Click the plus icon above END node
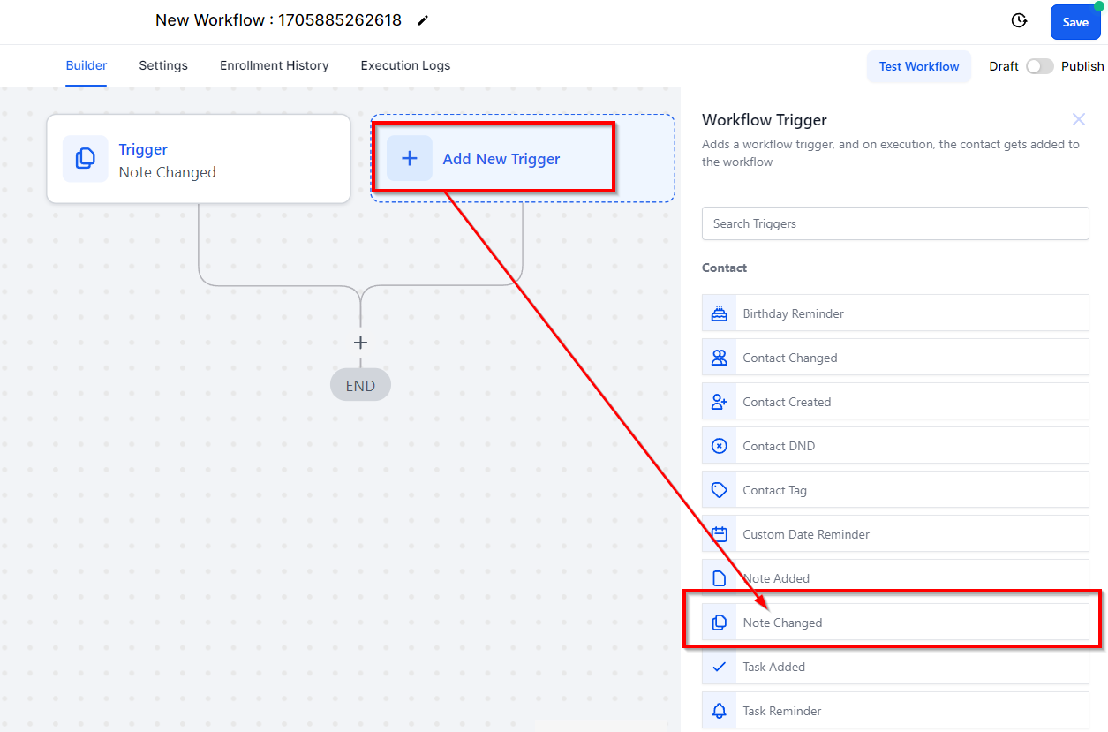The width and height of the screenshot is (1108, 732). tap(360, 343)
